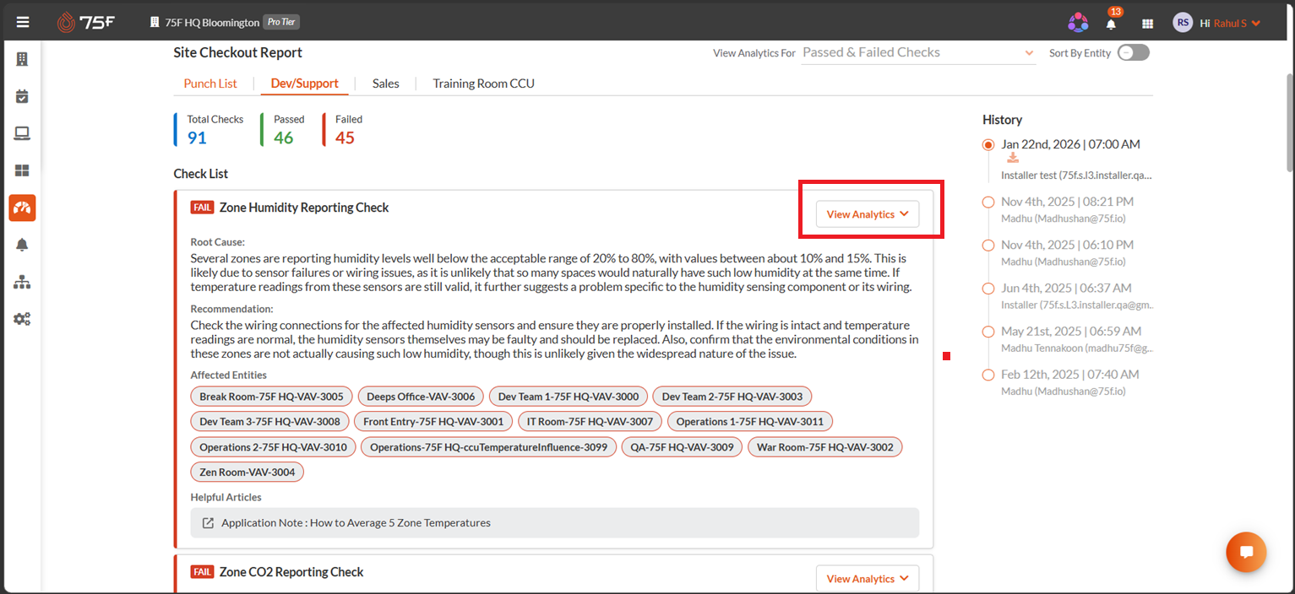Click the QA-75F HQ-VAV-3009 chip

pos(682,446)
